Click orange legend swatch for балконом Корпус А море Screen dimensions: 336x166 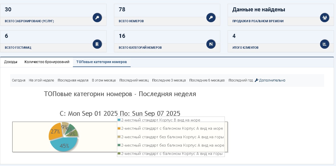119,128
